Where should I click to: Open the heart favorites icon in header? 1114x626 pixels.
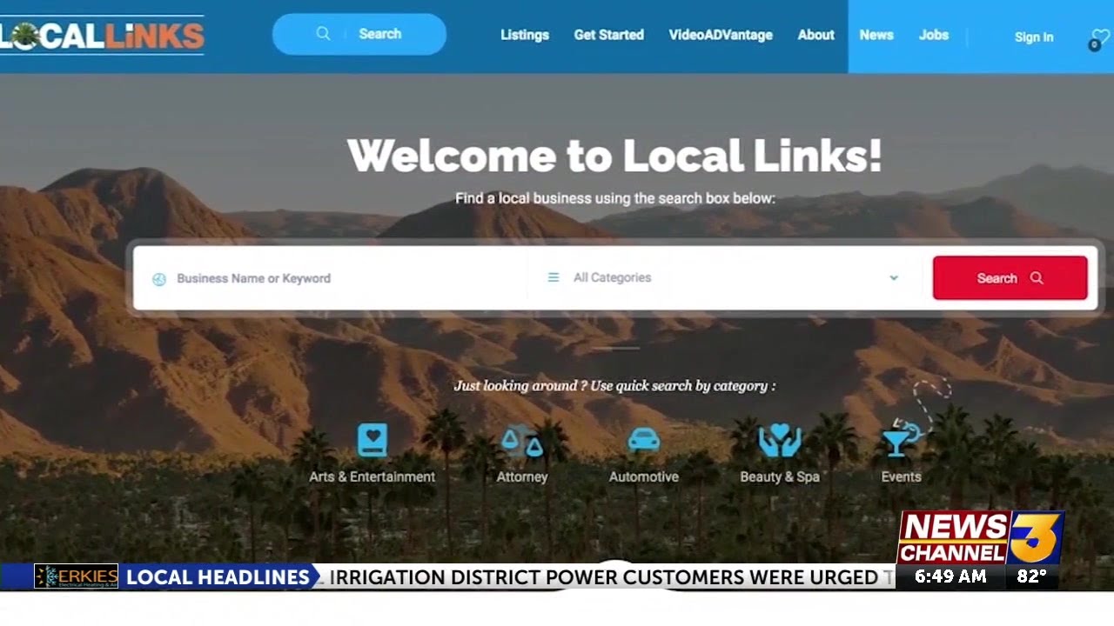pos(1101,37)
